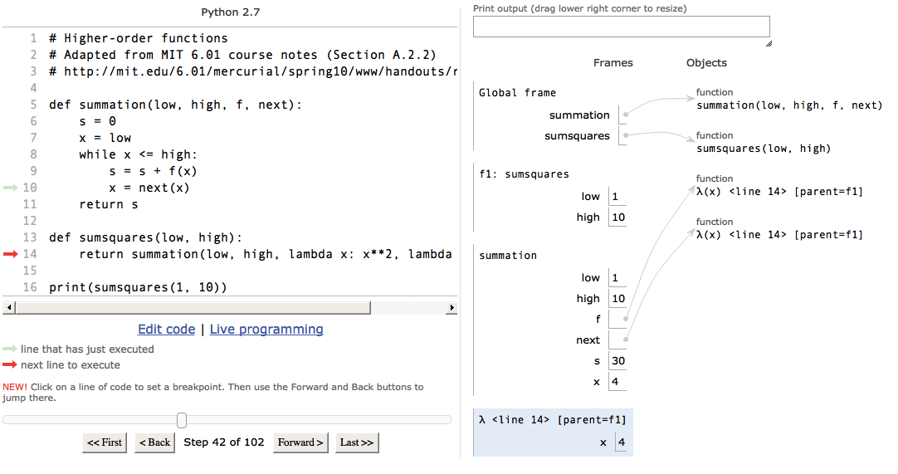
Task: Click the code pane horizontal scrollbar thumb
Action: (x=193, y=308)
